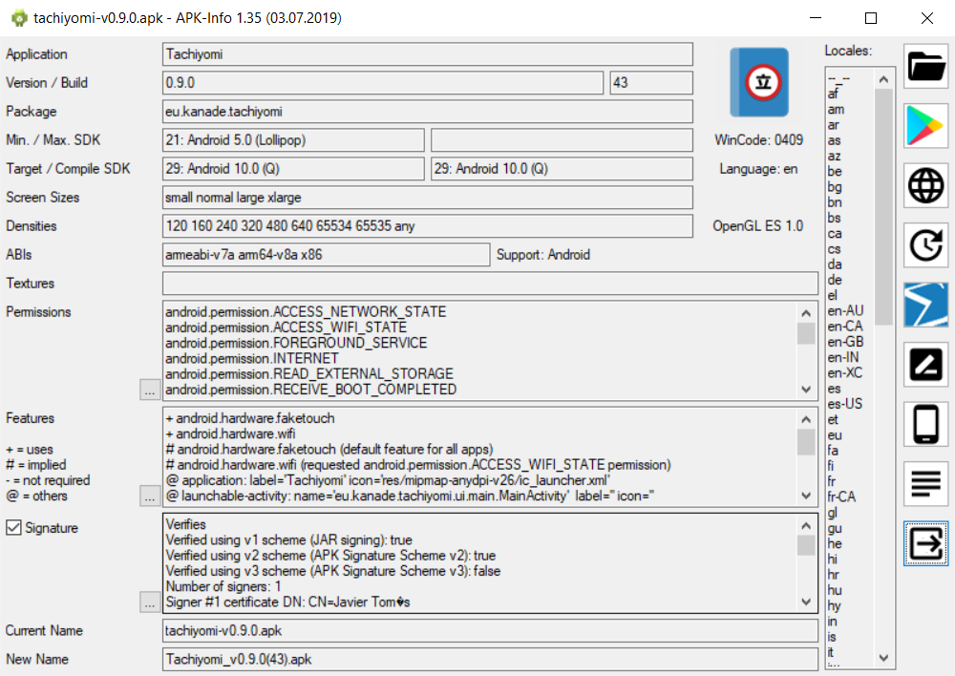
Task: Open APK file with folder icon
Action: 925,67
